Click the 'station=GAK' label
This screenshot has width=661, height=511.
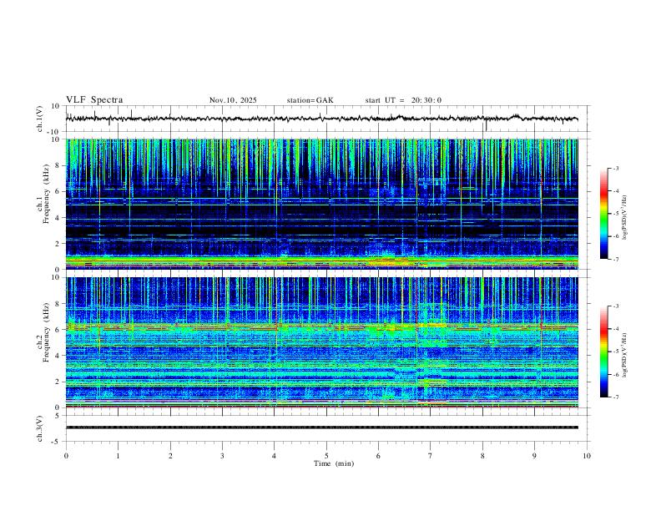[x=310, y=100]
